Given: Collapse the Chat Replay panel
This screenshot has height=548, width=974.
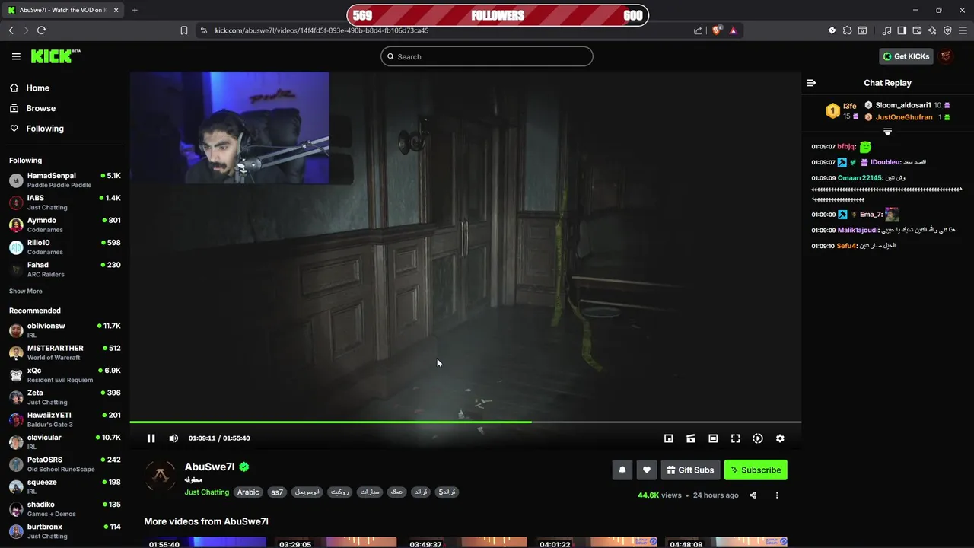Looking at the screenshot, I should coord(811,83).
